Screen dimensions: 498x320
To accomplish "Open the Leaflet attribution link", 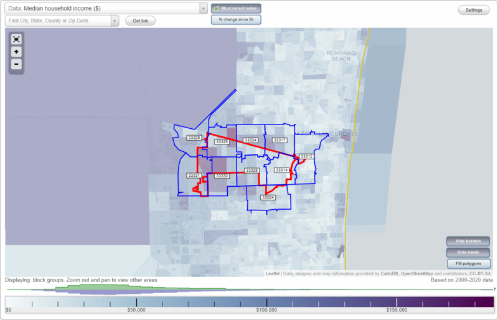I will (x=273, y=273).
